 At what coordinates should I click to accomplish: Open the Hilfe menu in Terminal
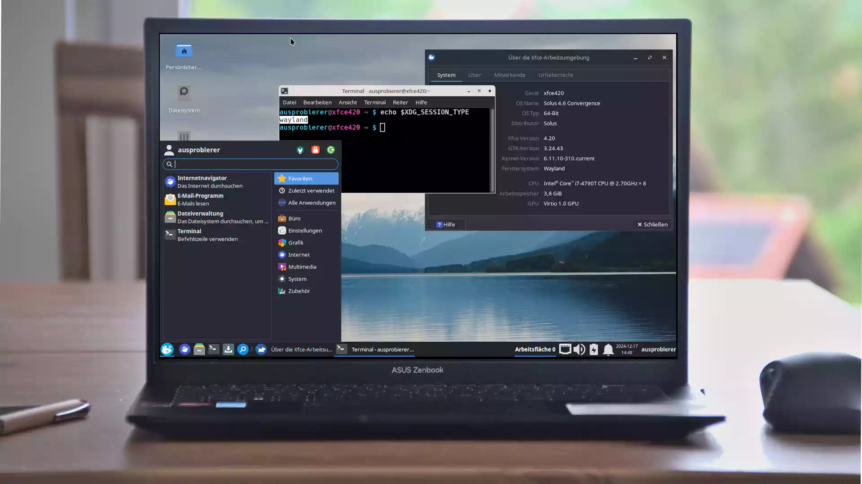coord(421,102)
